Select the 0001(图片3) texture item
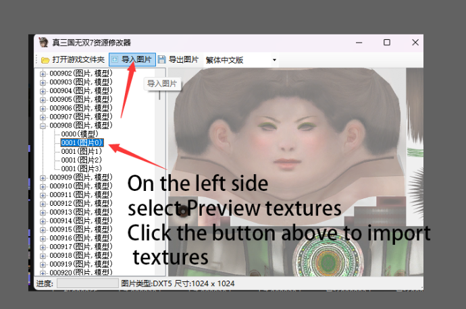This screenshot has width=466, height=309. pos(82,169)
